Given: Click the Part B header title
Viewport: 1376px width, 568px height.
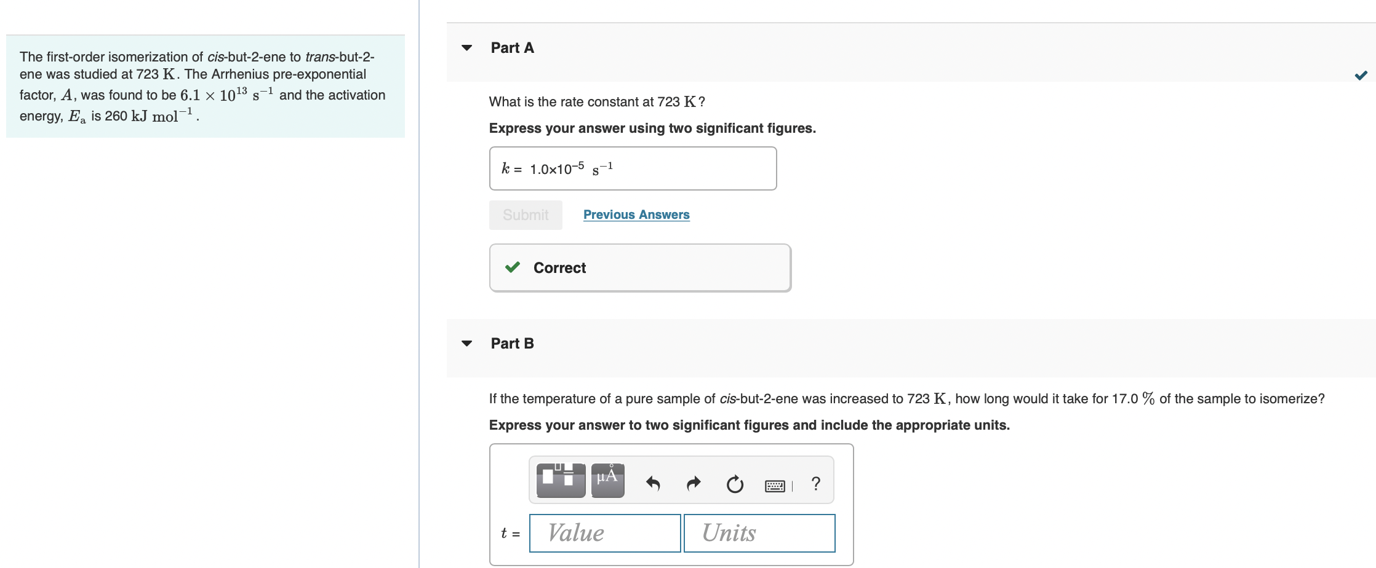Looking at the screenshot, I should 512,344.
